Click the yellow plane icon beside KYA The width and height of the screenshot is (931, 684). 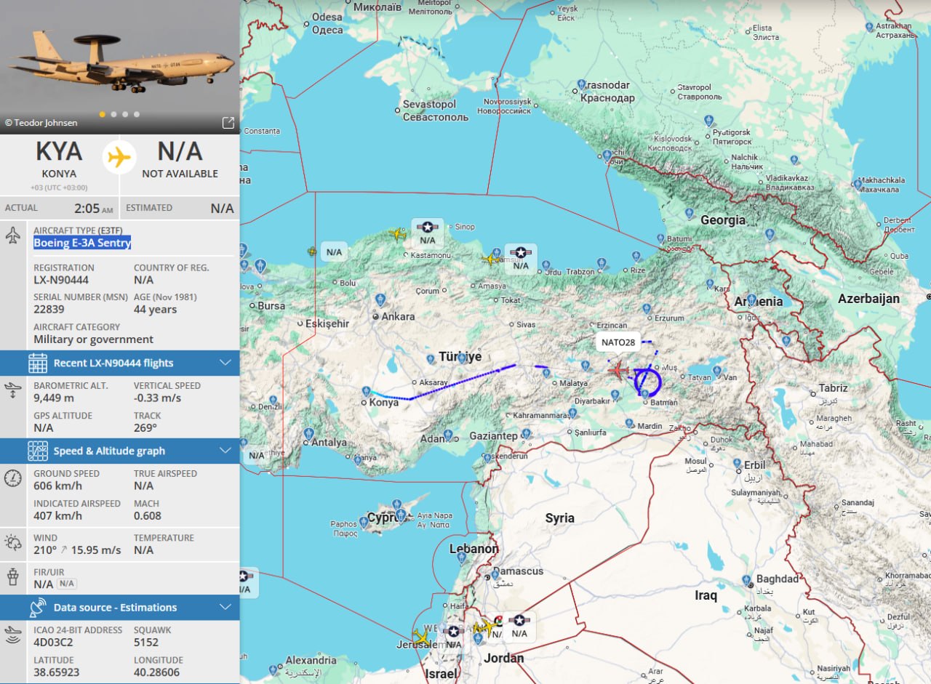coord(119,157)
